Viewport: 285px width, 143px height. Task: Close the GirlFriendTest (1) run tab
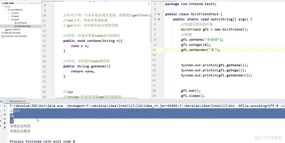click(x=27, y=101)
